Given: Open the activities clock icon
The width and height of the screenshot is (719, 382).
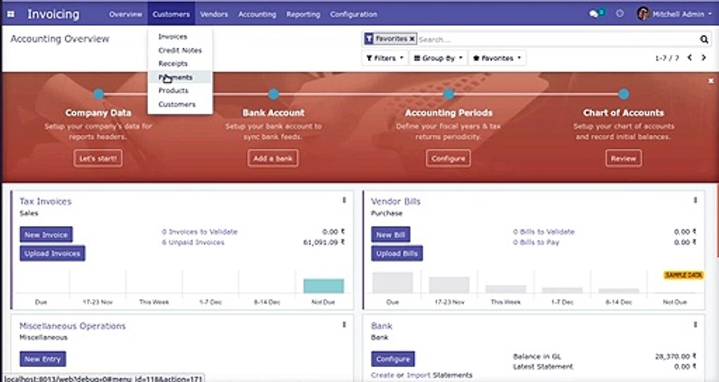Looking at the screenshot, I should point(619,14).
